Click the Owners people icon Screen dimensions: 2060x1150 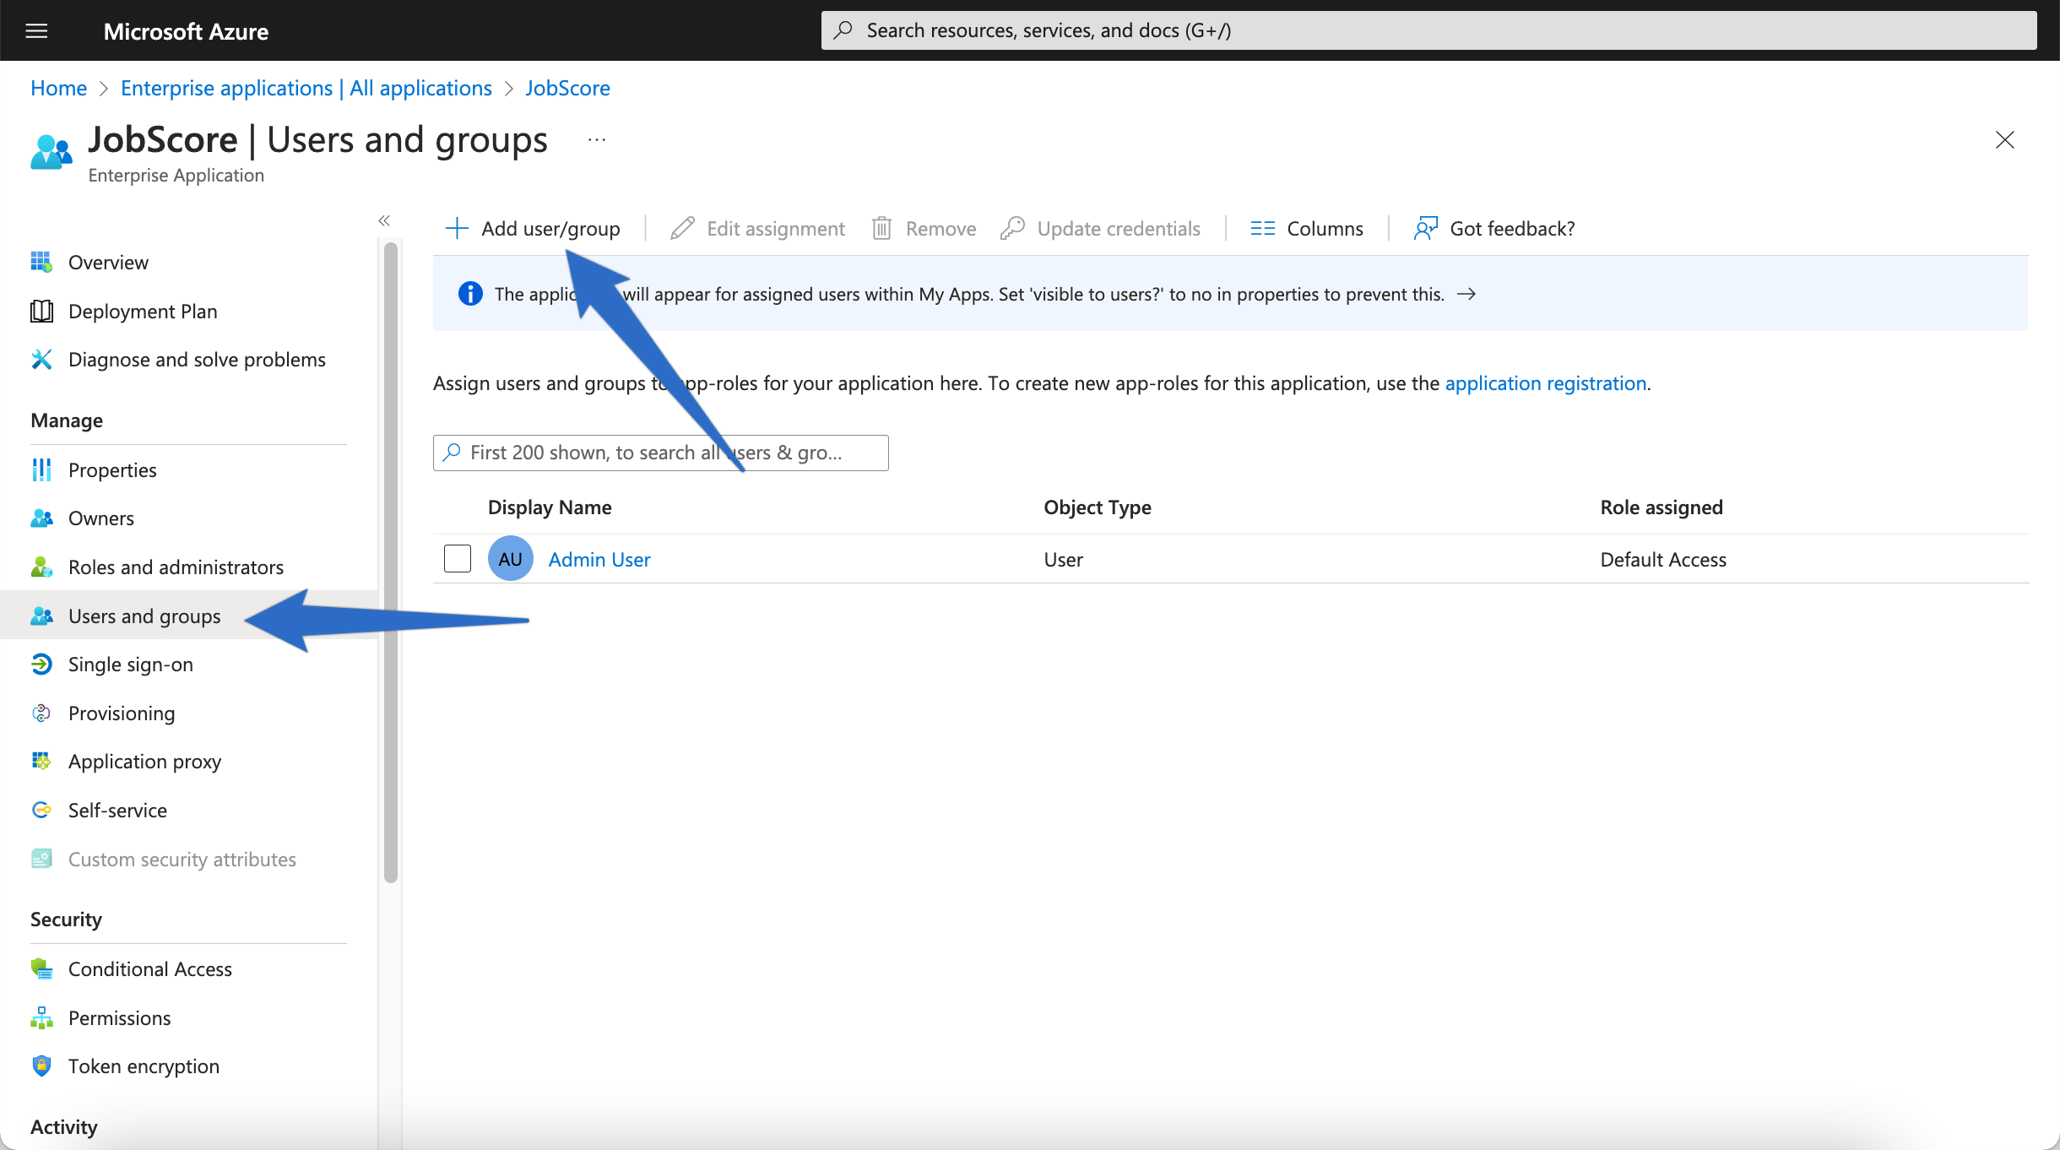pos(41,518)
